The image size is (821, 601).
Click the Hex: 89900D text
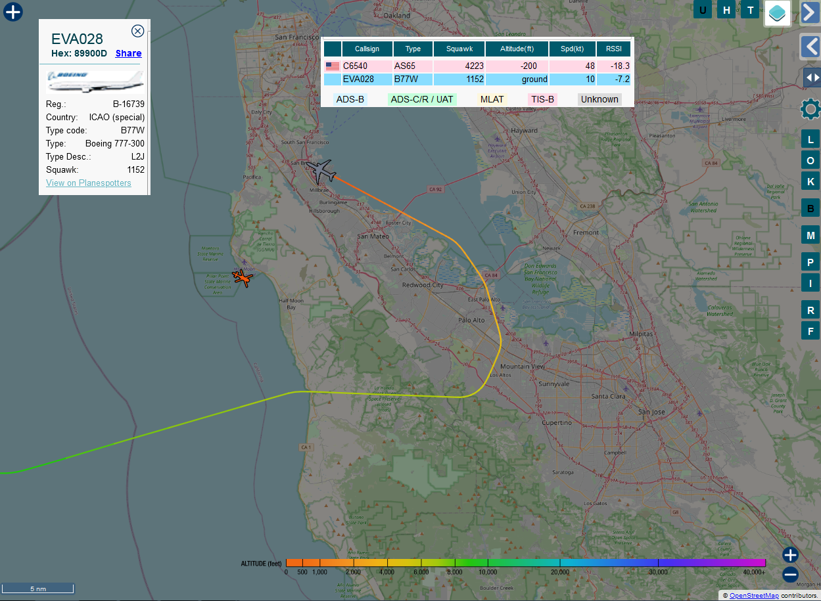tap(79, 53)
